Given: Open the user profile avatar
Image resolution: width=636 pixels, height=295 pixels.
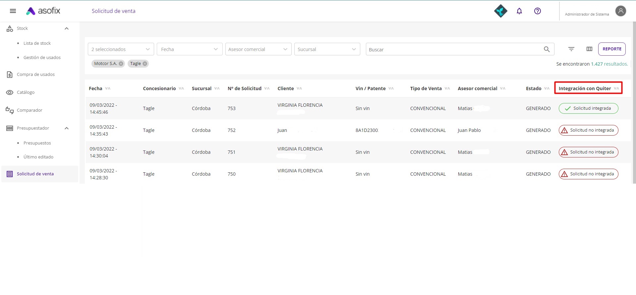Looking at the screenshot, I should 621,11.
